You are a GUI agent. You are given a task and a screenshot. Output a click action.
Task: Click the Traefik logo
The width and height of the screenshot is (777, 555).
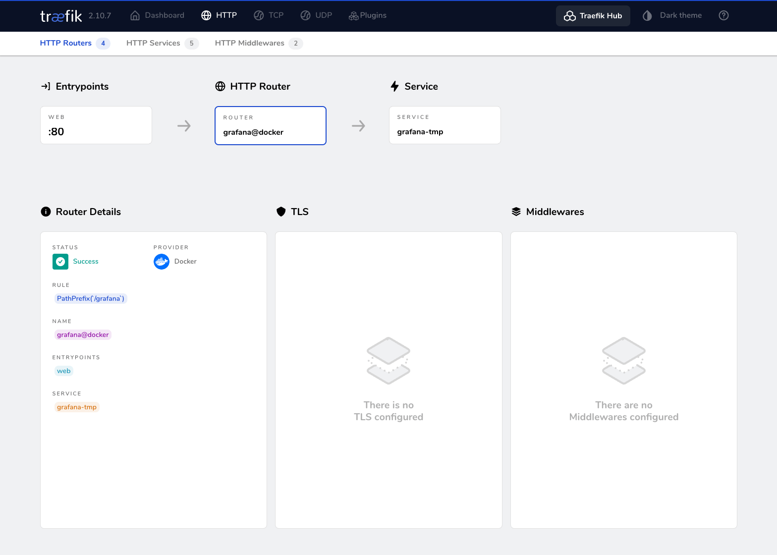61,16
